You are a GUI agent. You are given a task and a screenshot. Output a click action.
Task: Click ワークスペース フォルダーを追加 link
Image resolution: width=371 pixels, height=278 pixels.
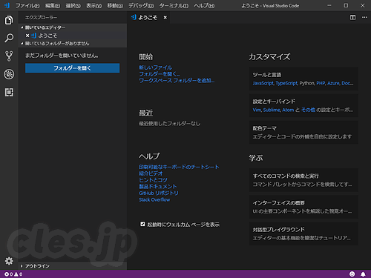coord(177,80)
